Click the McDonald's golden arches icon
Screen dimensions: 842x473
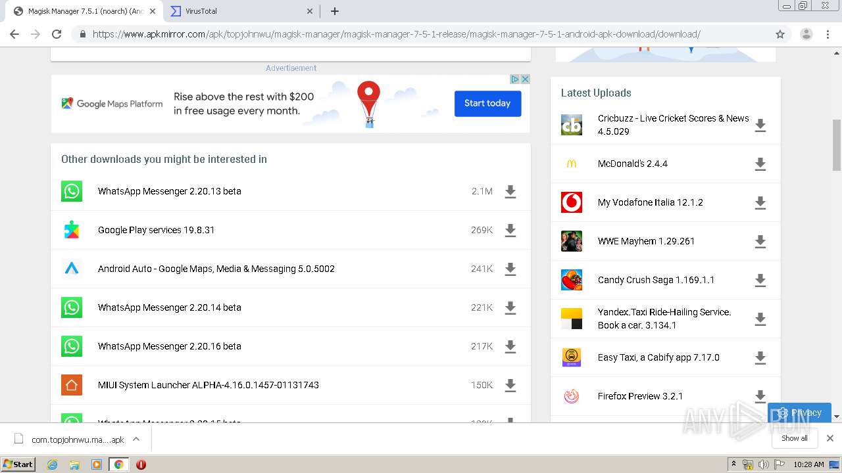click(572, 164)
